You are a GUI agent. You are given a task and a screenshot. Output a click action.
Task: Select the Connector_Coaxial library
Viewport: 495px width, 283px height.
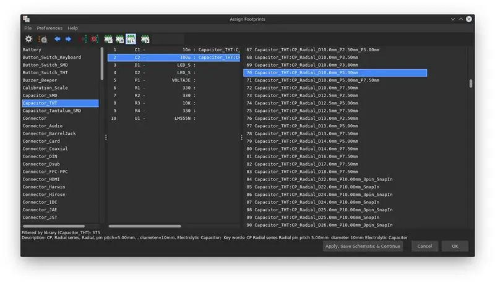click(x=60, y=149)
